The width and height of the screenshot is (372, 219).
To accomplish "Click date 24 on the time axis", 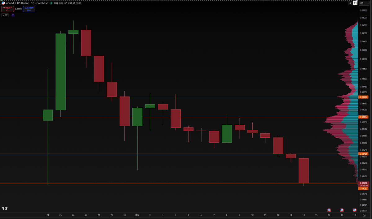I will point(48,215).
